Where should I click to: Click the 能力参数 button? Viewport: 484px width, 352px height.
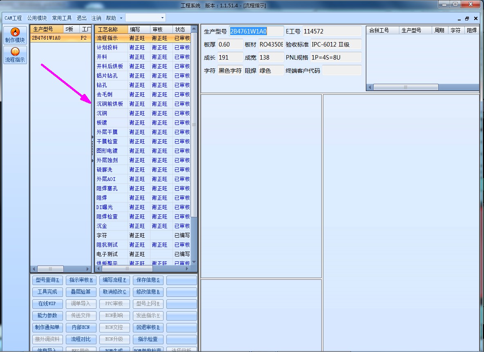47,315
